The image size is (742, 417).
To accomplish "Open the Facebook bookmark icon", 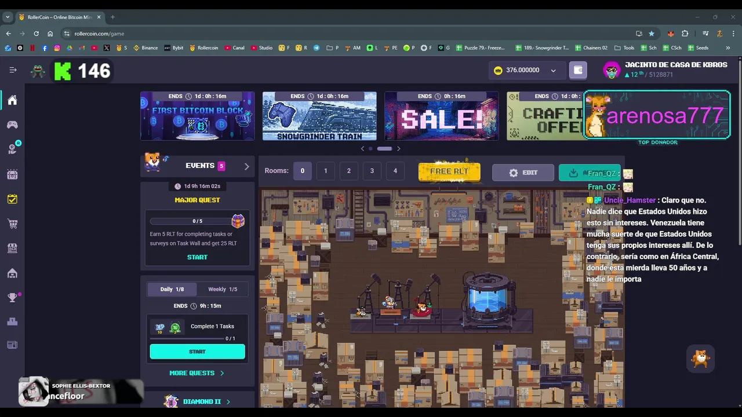I will [x=45, y=48].
